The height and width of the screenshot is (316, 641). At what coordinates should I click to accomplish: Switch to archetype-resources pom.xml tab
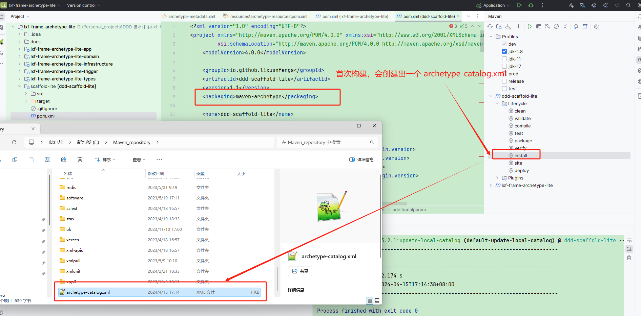point(265,16)
